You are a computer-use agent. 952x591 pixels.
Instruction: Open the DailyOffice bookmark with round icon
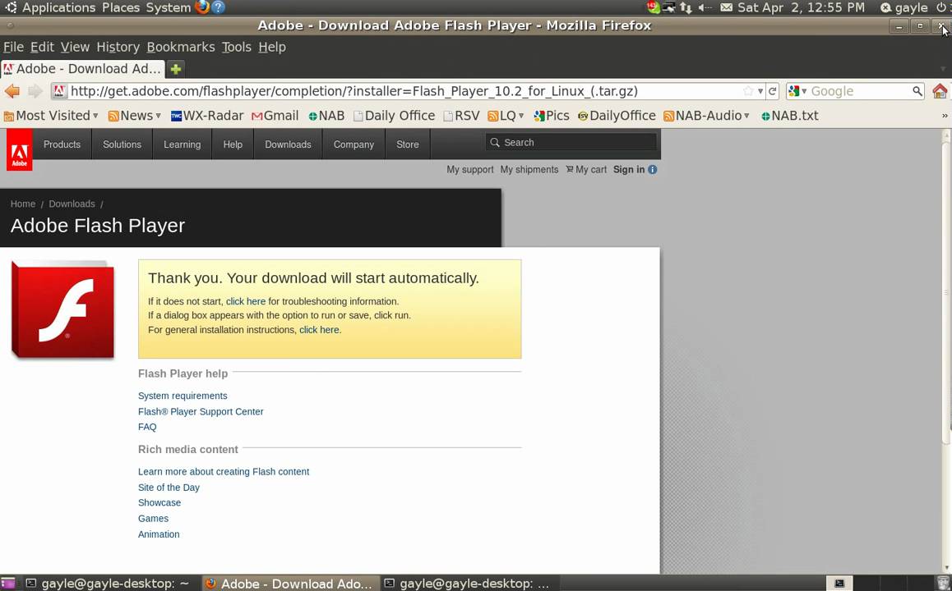click(x=617, y=116)
